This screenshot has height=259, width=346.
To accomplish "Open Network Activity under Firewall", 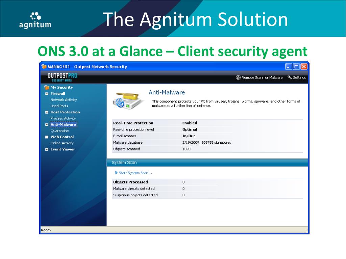I will point(64,99).
